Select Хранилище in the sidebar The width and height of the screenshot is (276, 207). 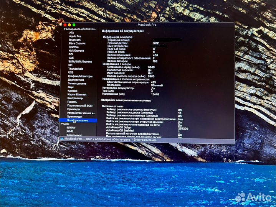(74, 117)
